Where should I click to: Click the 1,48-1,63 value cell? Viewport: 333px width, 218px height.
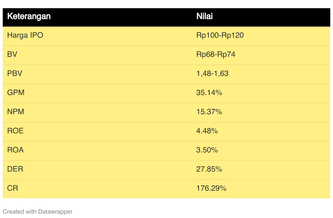pos(212,73)
